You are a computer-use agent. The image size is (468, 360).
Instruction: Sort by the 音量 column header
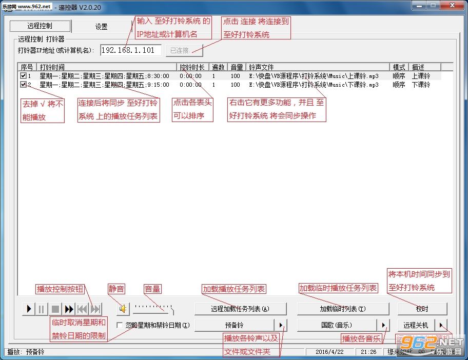click(237, 67)
